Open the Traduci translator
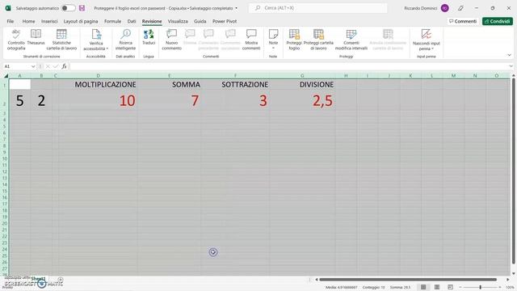 [x=149, y=37]
